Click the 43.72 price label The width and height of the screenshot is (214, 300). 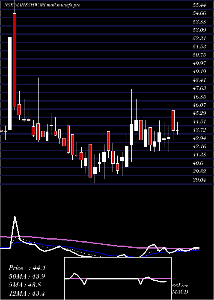point(199,130)
